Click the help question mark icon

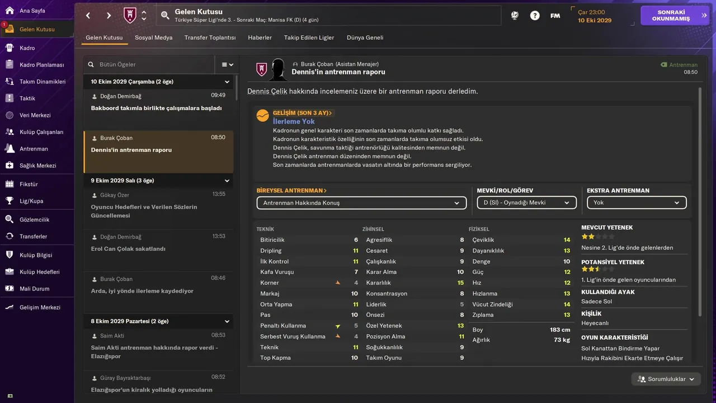[x=535, y=16]
